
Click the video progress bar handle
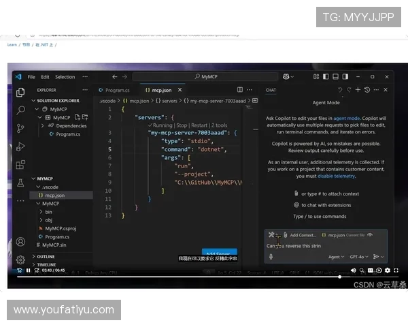pos(339,277)
